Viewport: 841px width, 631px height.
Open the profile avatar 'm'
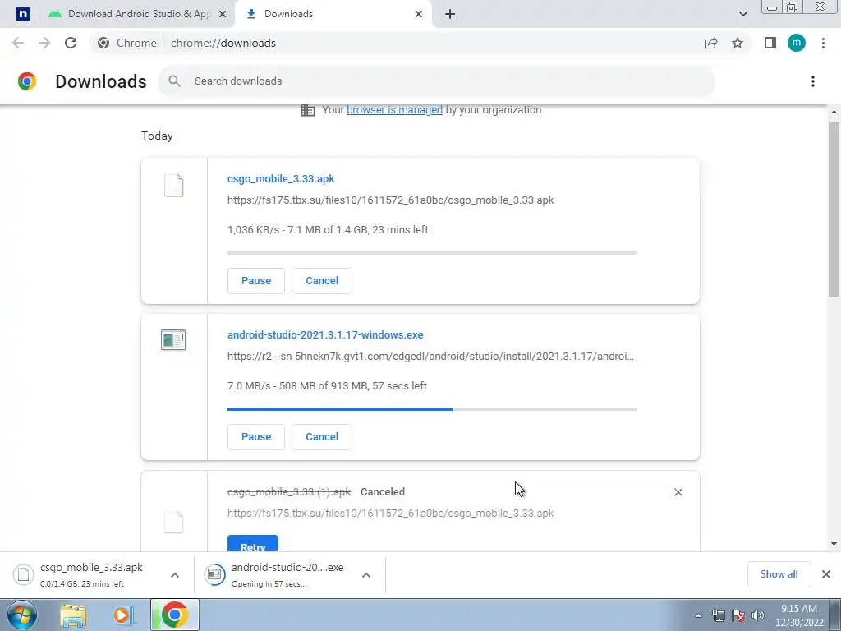click(797, 43)
